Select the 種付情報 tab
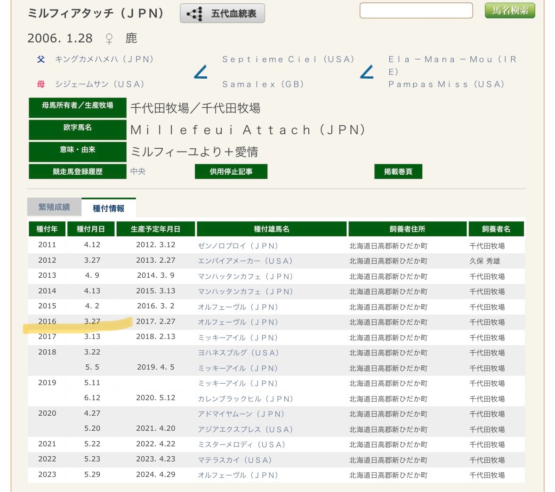 [109, 208]
